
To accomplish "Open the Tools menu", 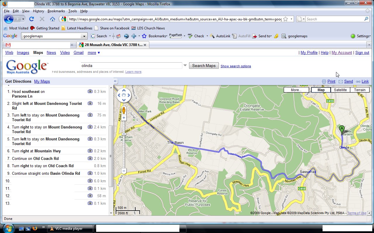I will coord(72,11).
